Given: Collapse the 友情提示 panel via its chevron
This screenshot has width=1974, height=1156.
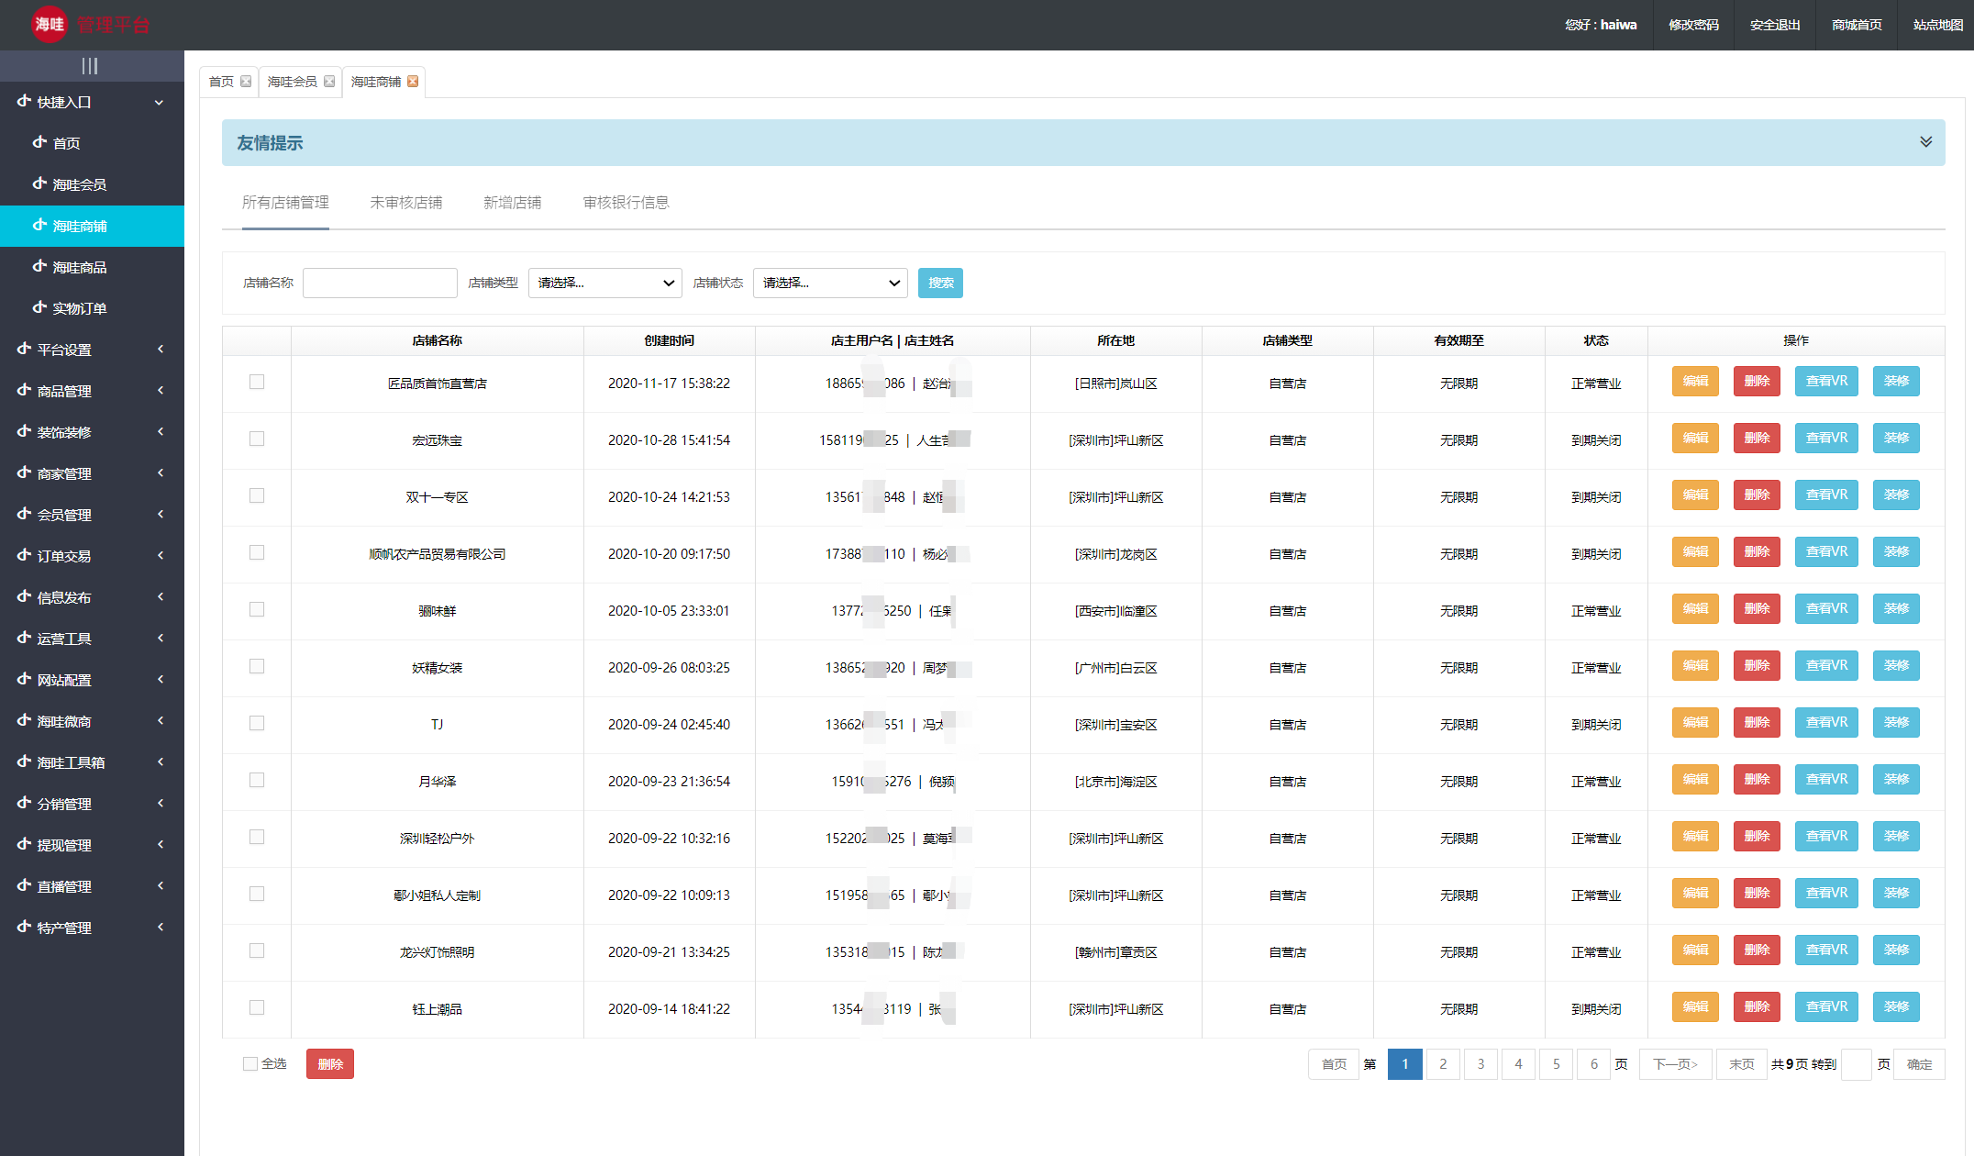Looking at the screenshot, I should click(x=1924, y=142).
